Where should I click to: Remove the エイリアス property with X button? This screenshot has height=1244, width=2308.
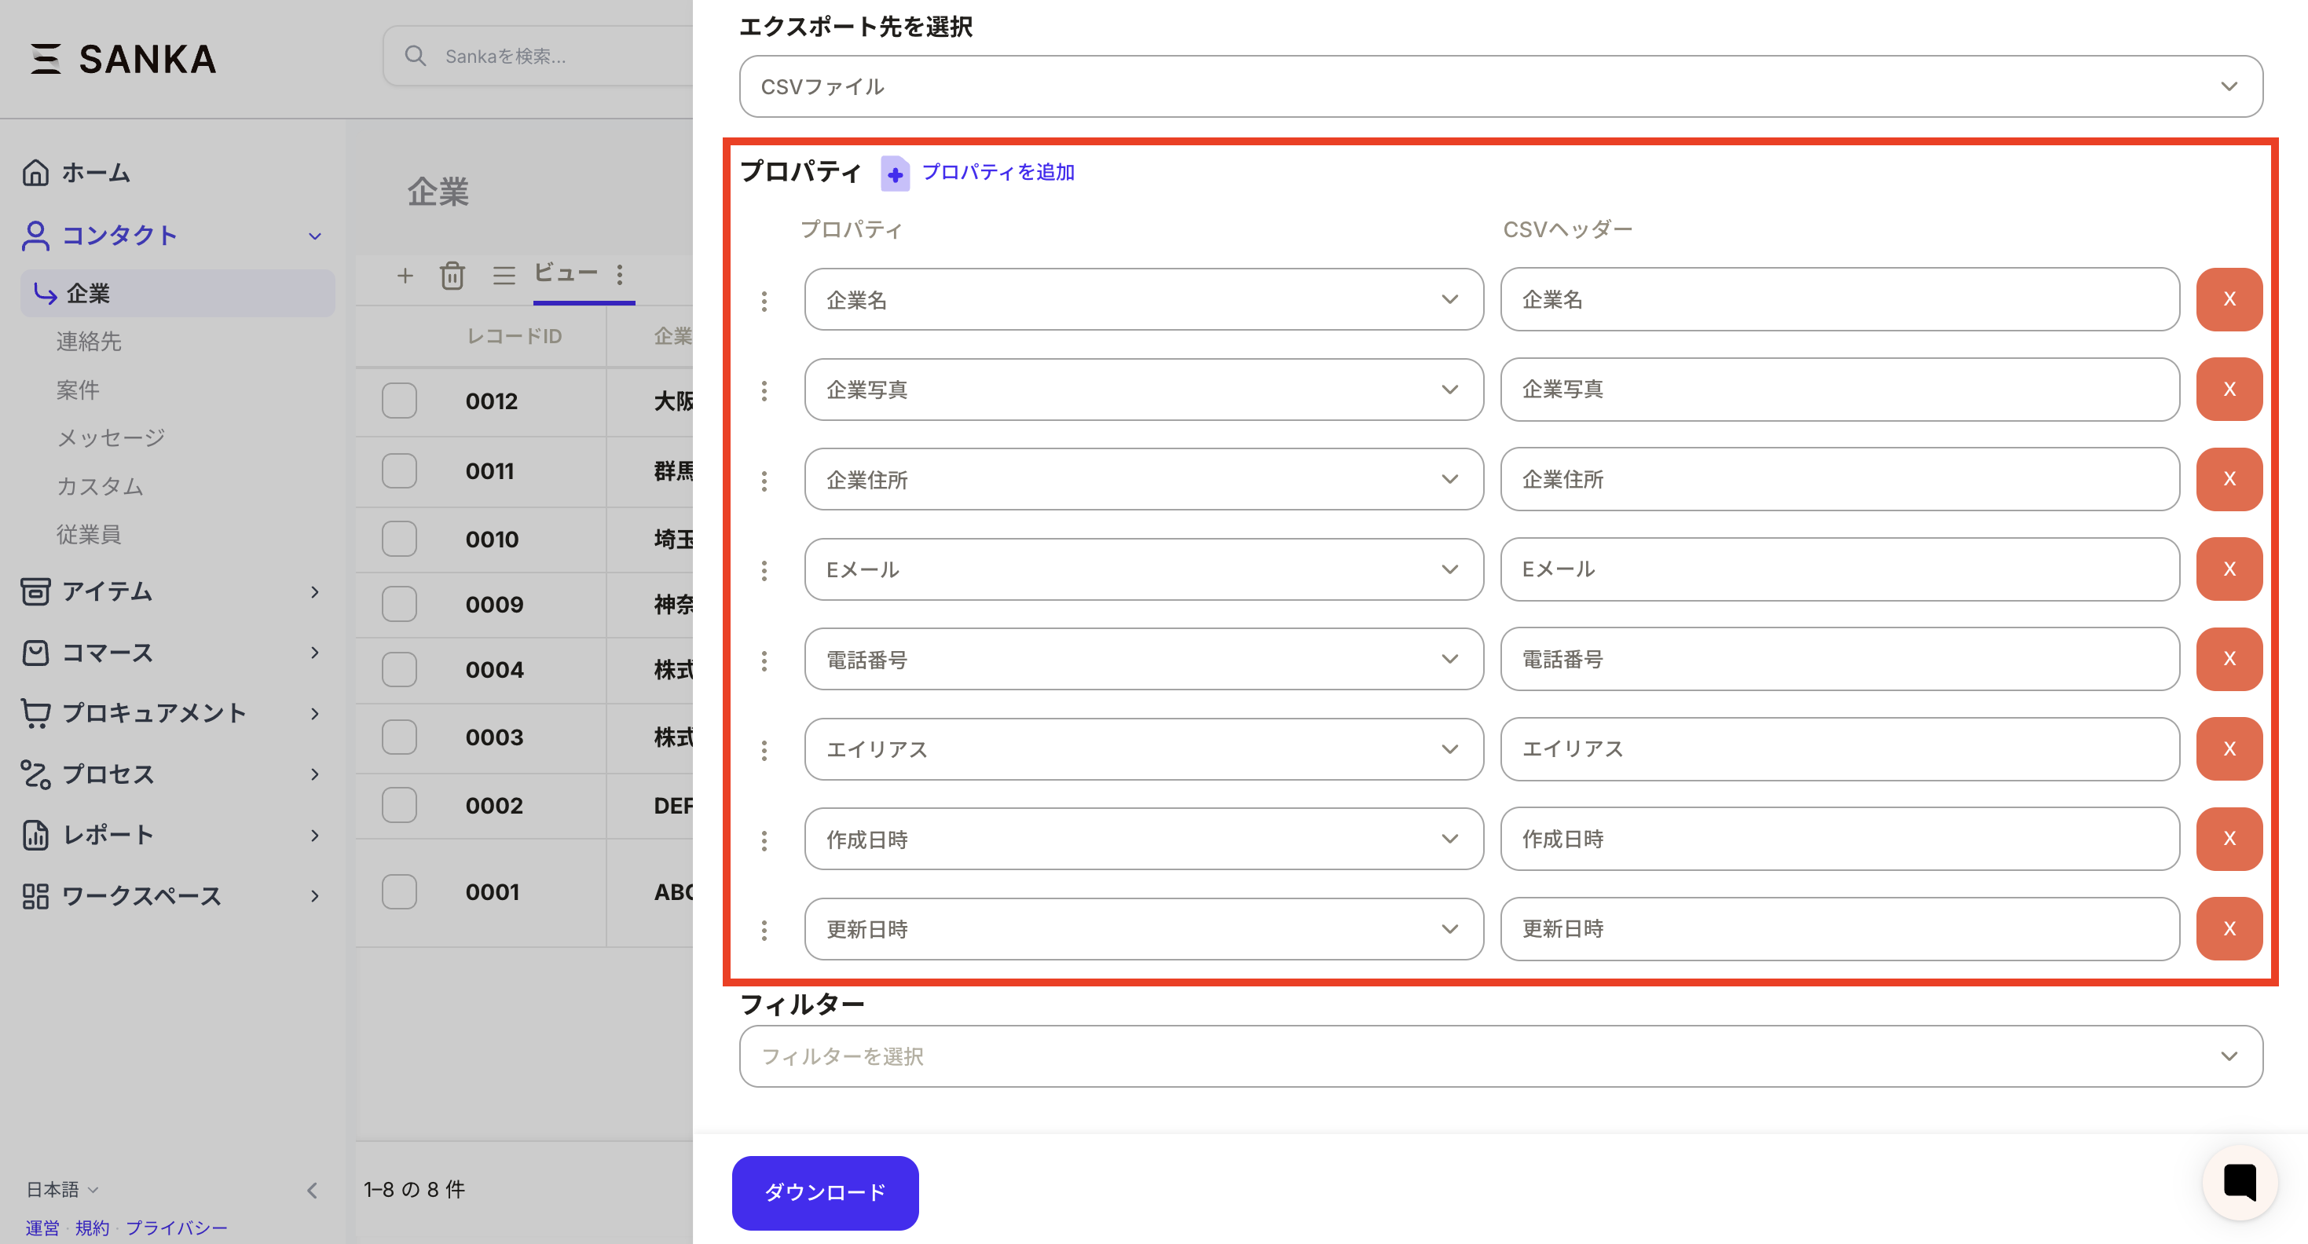coord(2229,750)
